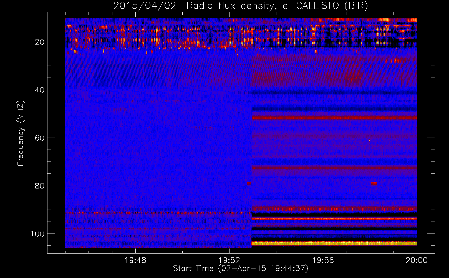Click the 40 MHz frequency tick label
The image size is (449, 278).
(40, 90)
